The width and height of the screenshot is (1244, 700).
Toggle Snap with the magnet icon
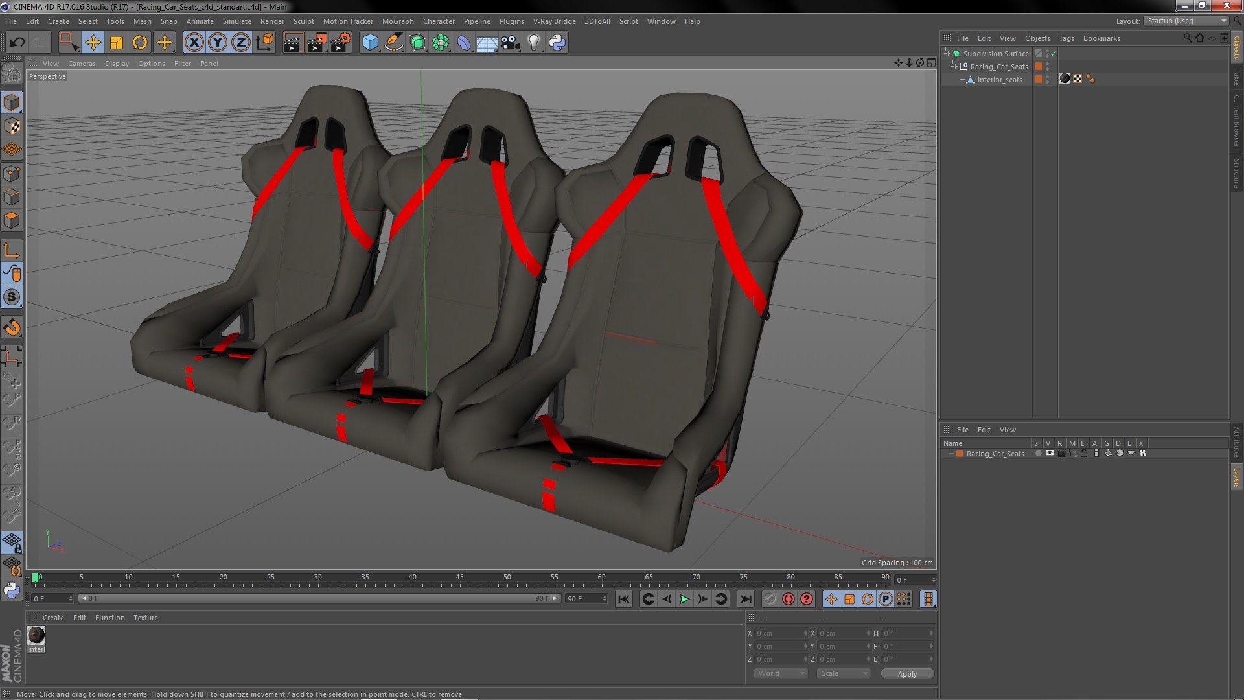(x=12, y=327)
